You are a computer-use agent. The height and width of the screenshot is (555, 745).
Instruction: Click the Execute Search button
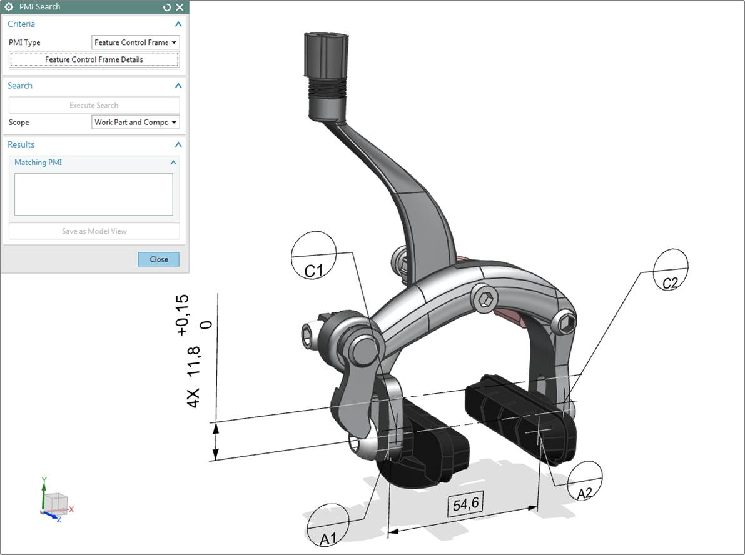94,105
